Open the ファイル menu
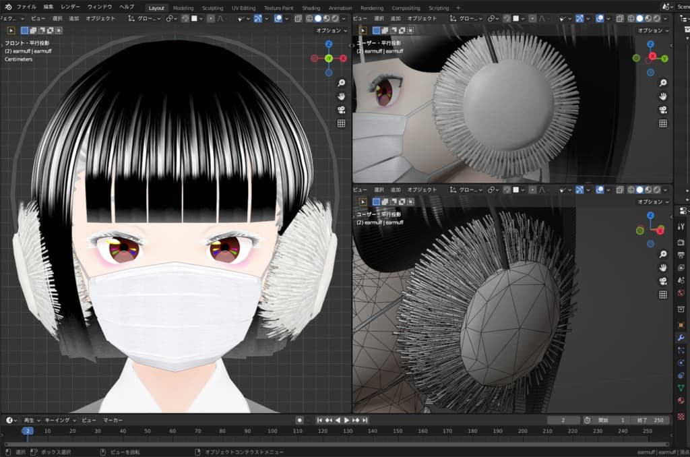Image resolution: width=690 pixels, height=457 pixels. (x=26, y=7)
